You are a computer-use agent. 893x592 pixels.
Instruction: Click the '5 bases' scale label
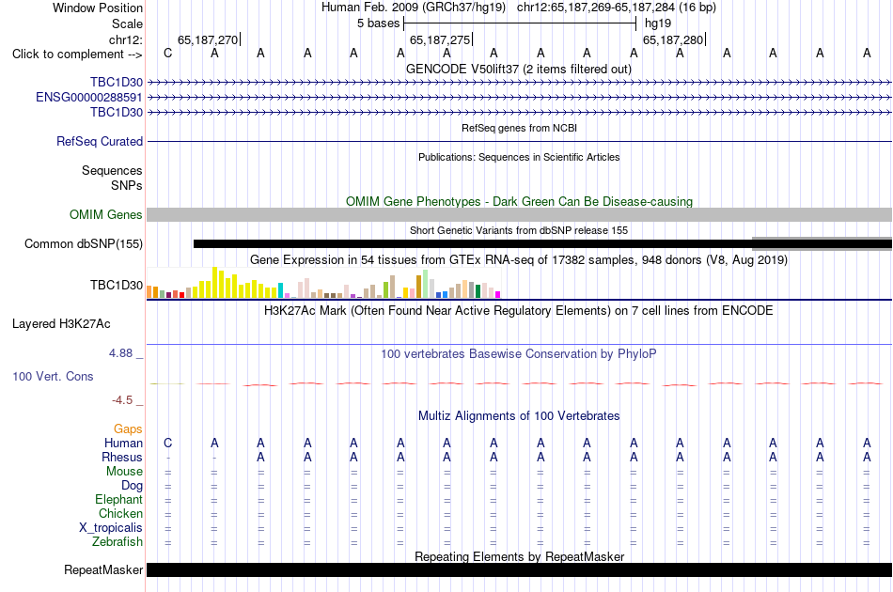pyautogui.click(x=378, y=23)
